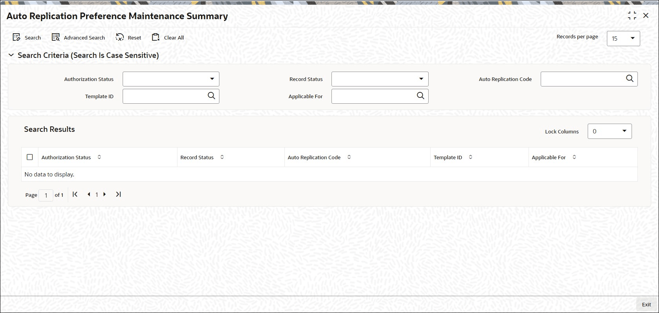This screenshot has width=659, height=313.
Task: Open the Applicable For lookup search icon
Action: (x=420, y=96)
